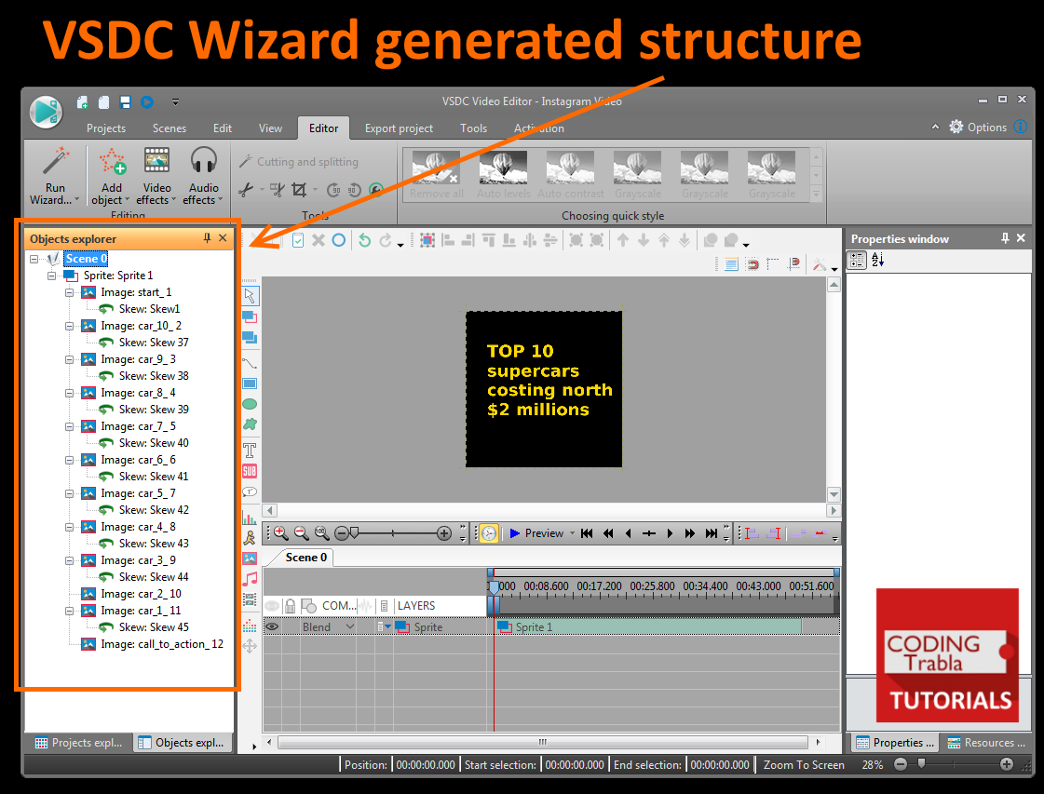Jump to the start of the timeline
This screenshot has height=794, width=1044.
[587, 533]
